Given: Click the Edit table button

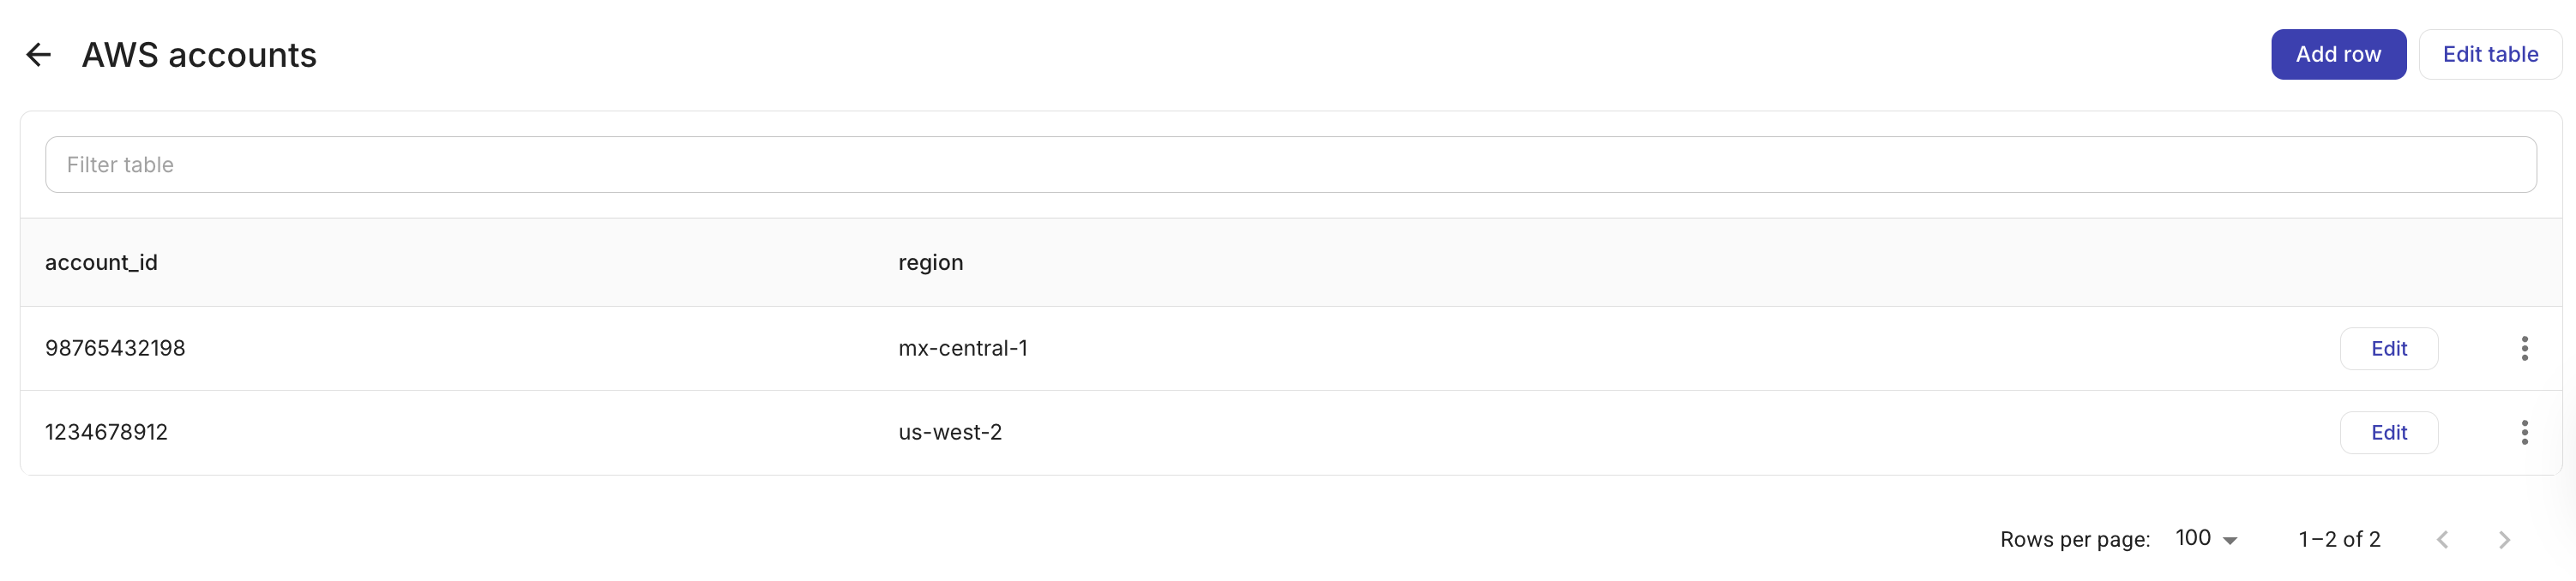Looking at the screenshot, I should [2490, 54].
